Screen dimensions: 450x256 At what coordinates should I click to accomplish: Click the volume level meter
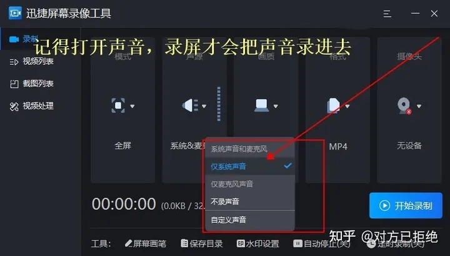tap(219, 104)
